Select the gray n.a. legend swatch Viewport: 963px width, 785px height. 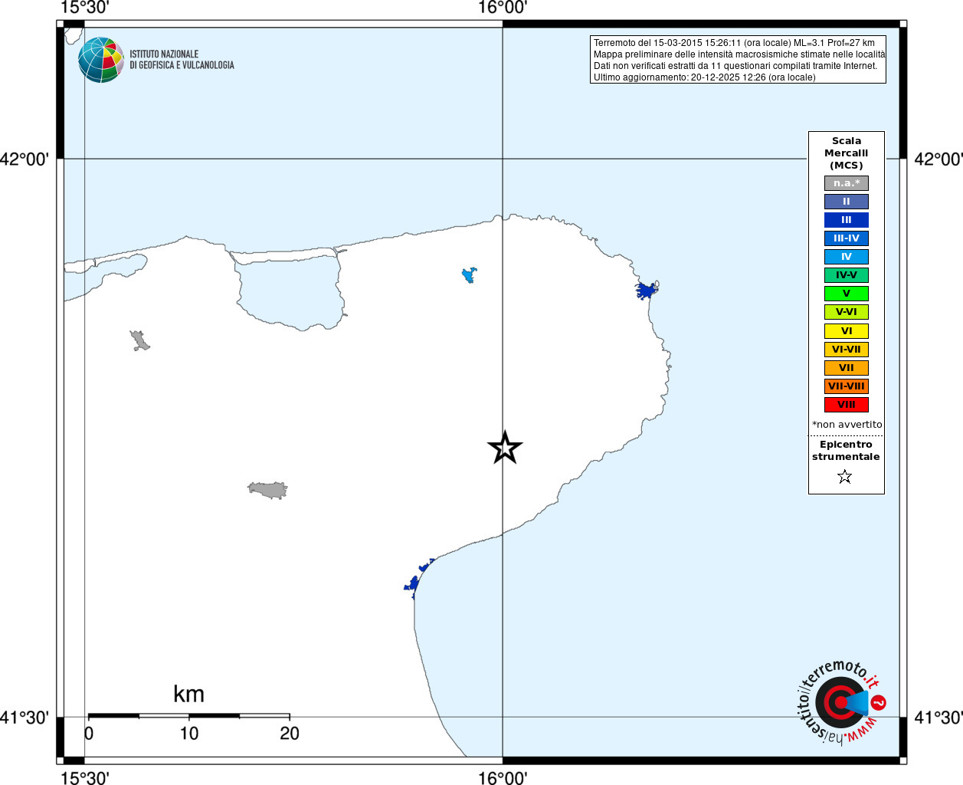click(x=847, y=183)
